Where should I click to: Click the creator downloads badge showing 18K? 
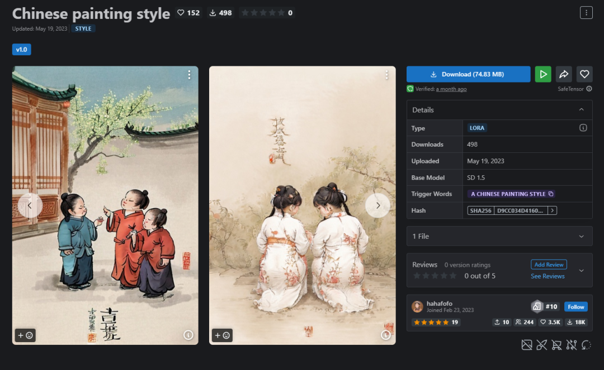click(576, 323)
